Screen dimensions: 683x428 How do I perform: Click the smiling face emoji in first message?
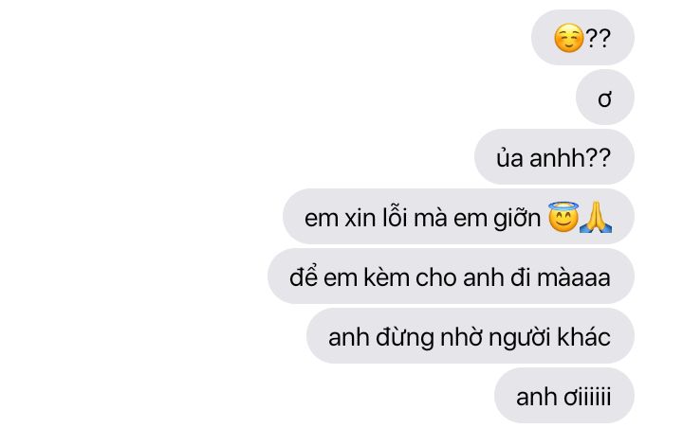pos(568,38)
